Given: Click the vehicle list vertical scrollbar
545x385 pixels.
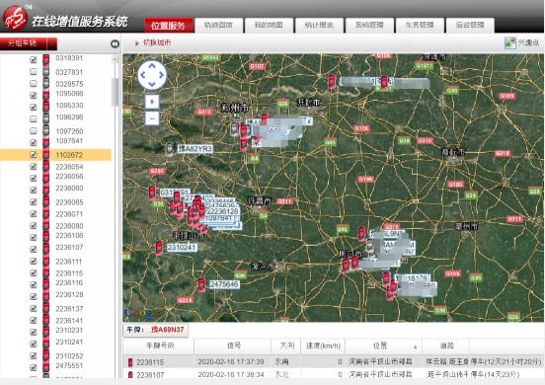Looking at the screenshot, I should (115, 92).
